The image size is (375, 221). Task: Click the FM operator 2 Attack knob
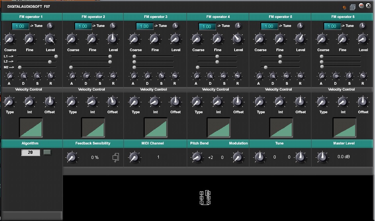point(71,76)
